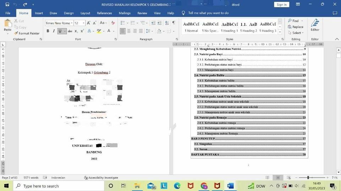Clear all formatting with the eraser icon

pos(113,23)
